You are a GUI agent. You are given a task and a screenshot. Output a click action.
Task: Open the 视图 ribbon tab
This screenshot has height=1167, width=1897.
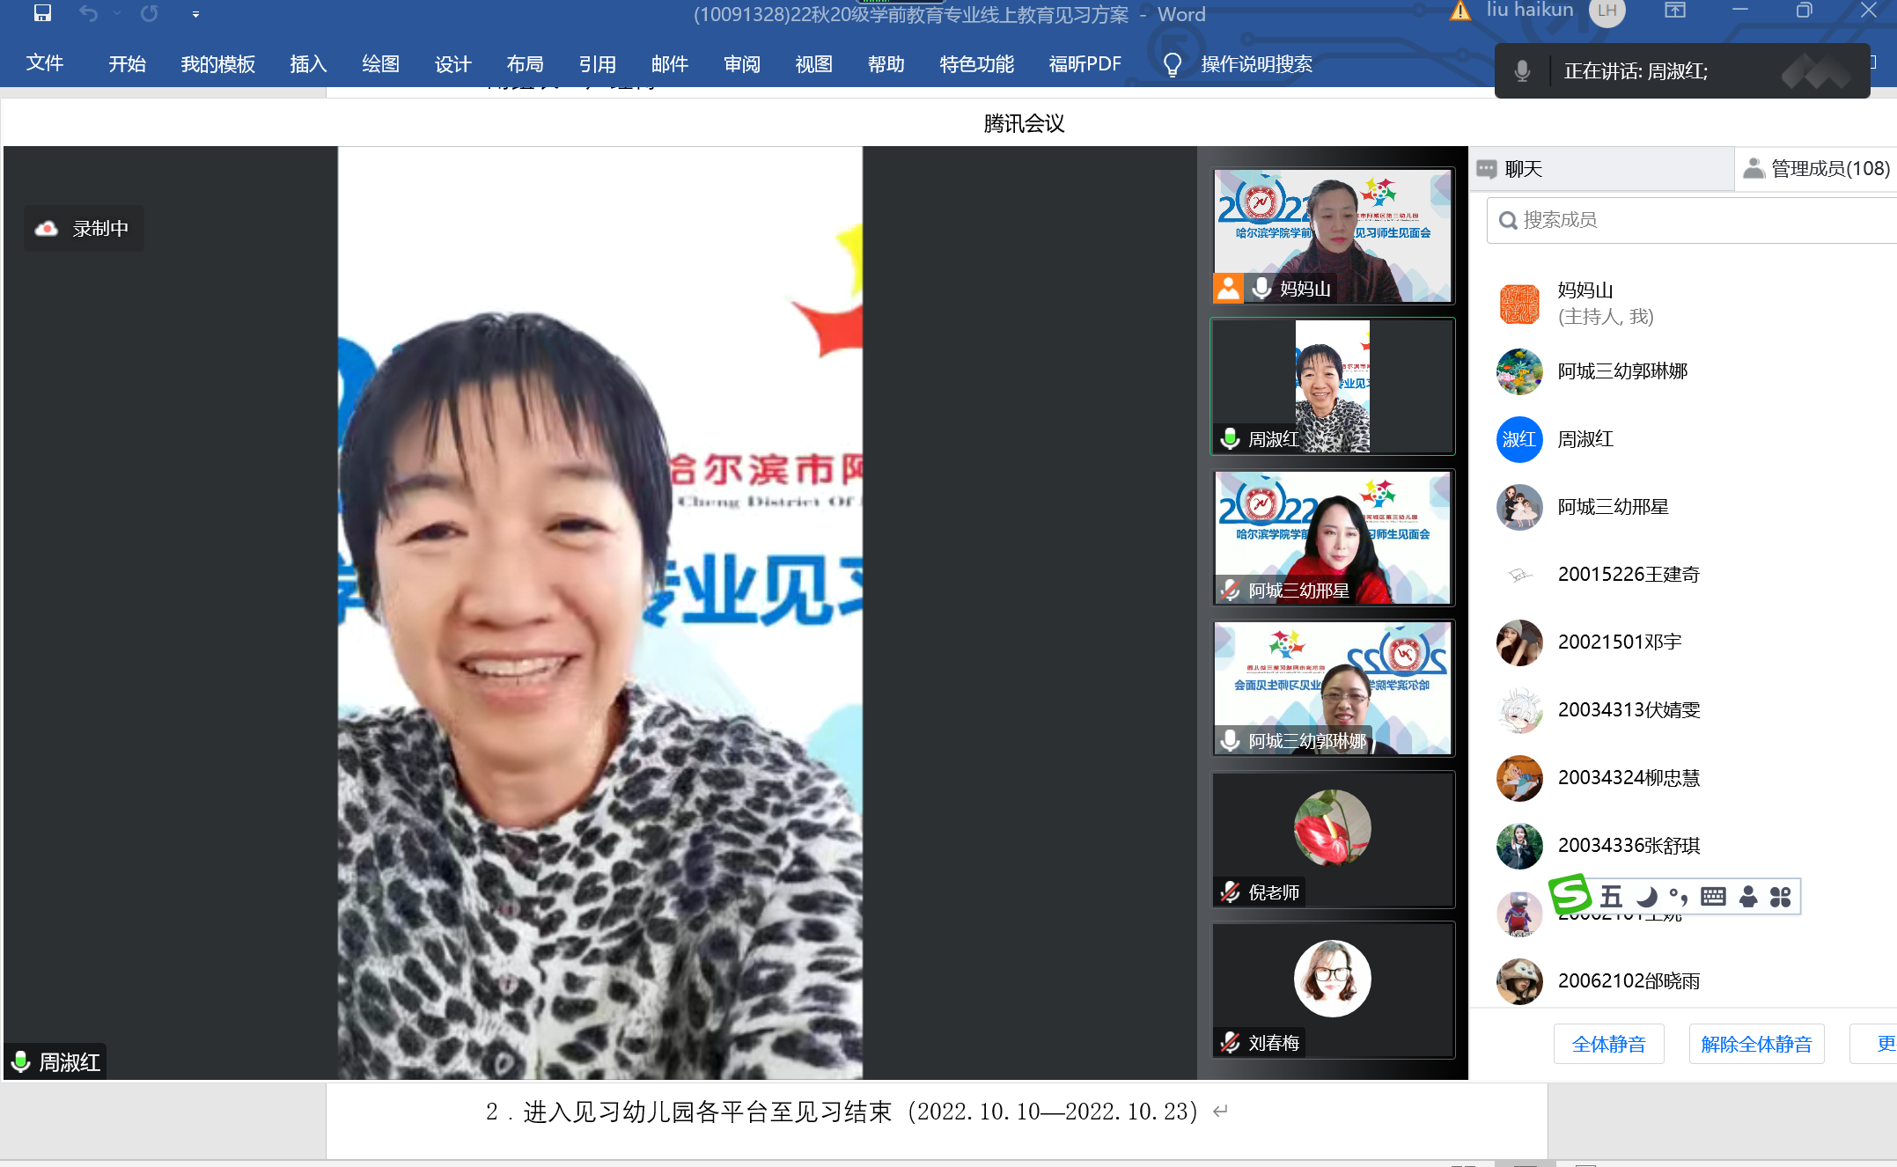pos(814,63)
